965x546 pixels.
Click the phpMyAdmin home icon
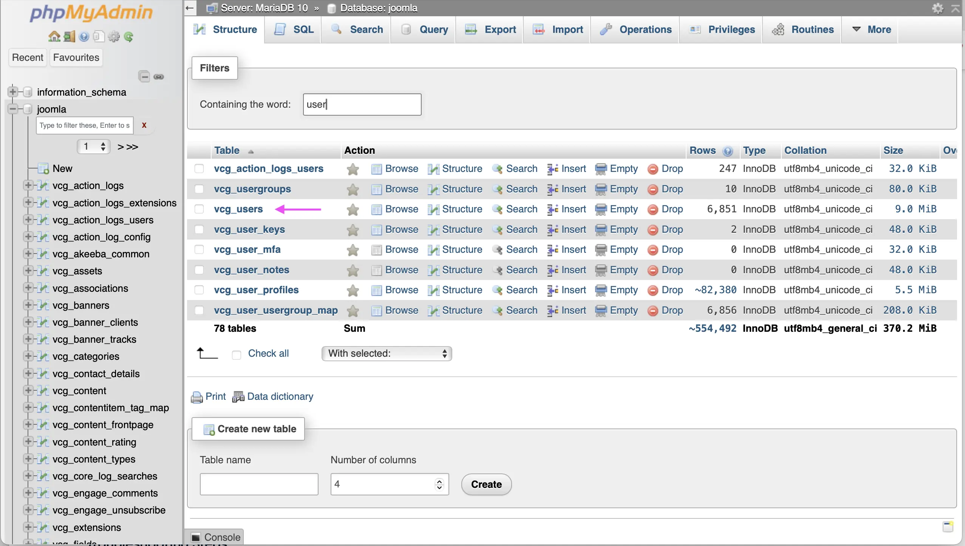pos(54,37)
